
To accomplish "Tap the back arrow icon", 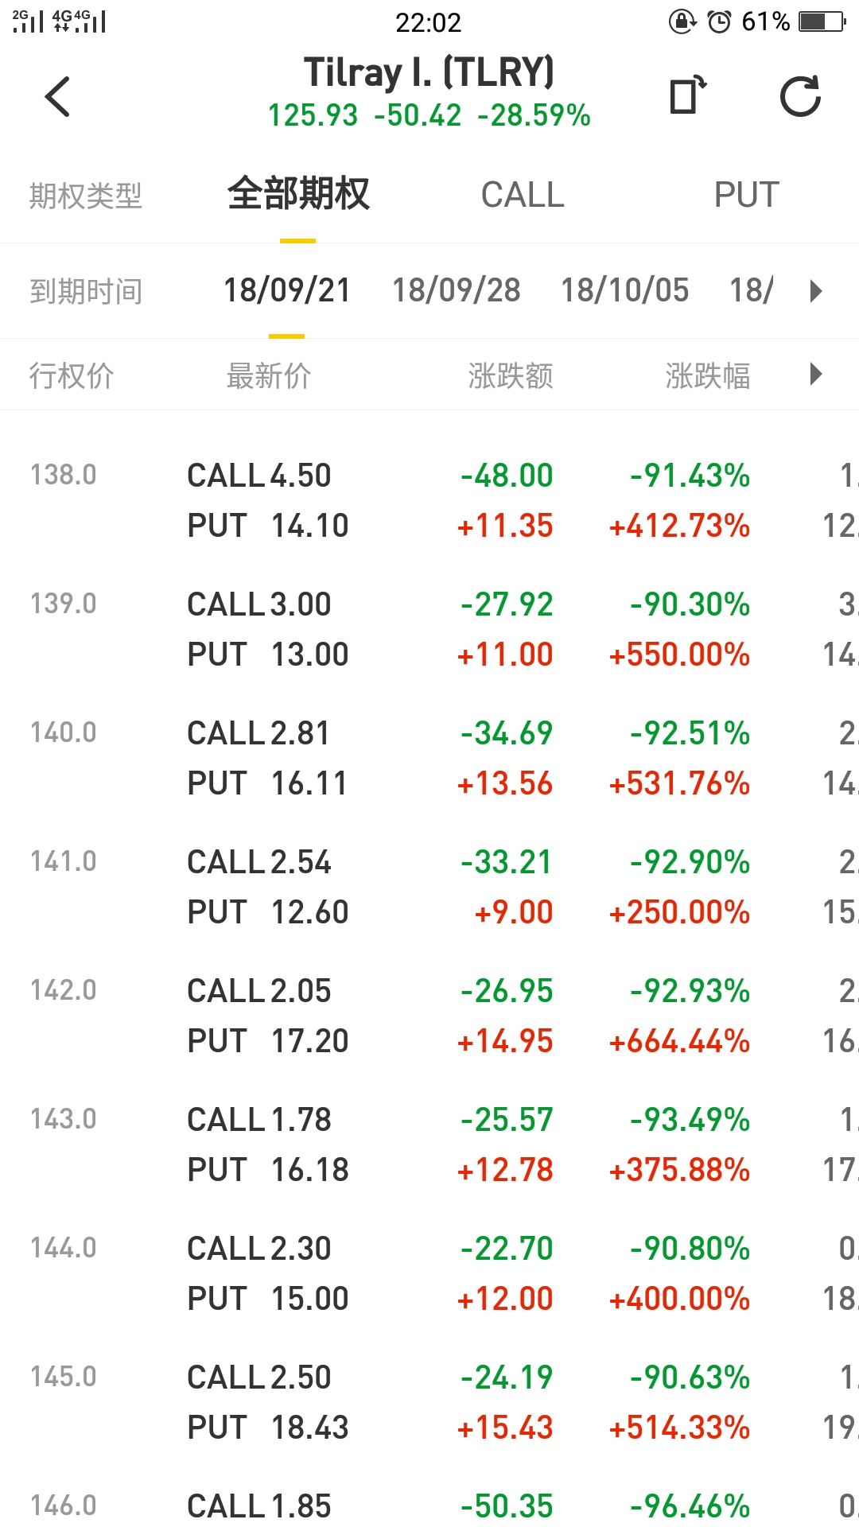I will click(x=57, y=96).
